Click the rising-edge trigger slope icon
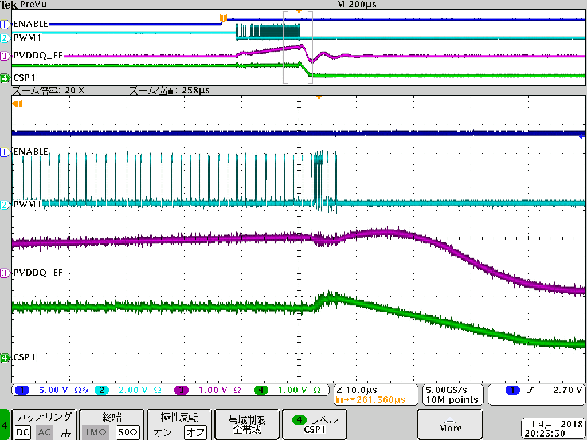 click(x=531, y=390)
